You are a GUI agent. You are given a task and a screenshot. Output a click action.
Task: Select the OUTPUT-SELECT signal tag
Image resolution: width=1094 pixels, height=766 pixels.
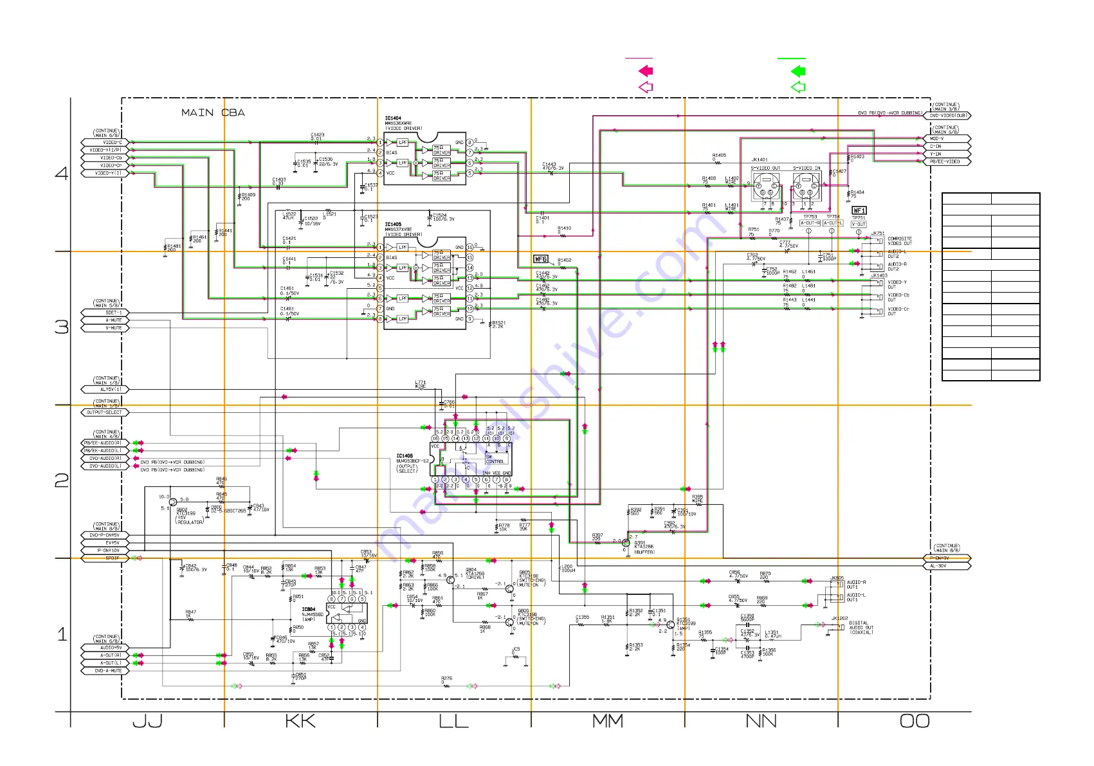tap(105, 412)
